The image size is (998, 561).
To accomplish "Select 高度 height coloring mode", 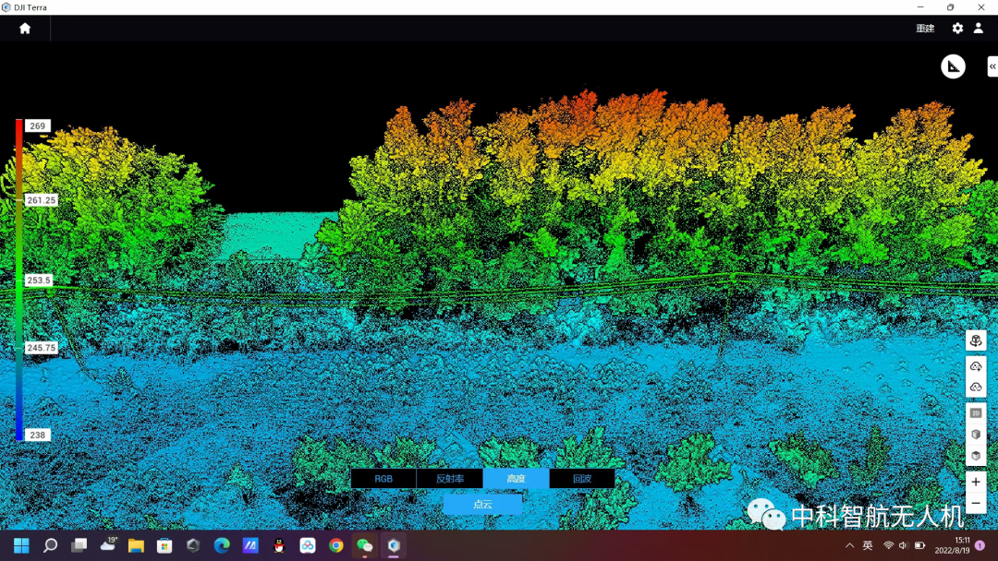I will click(x=516, y=479).
